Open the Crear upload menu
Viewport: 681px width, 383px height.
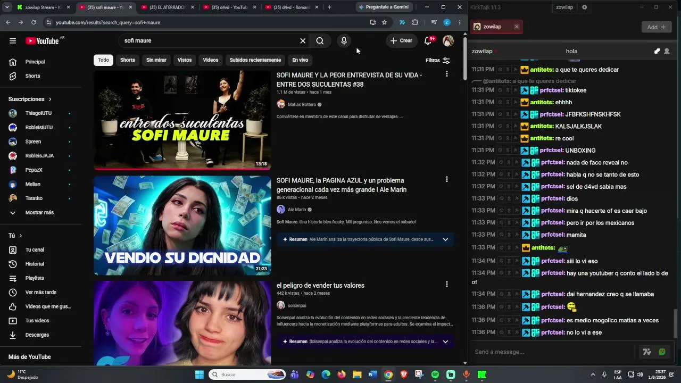401,41
